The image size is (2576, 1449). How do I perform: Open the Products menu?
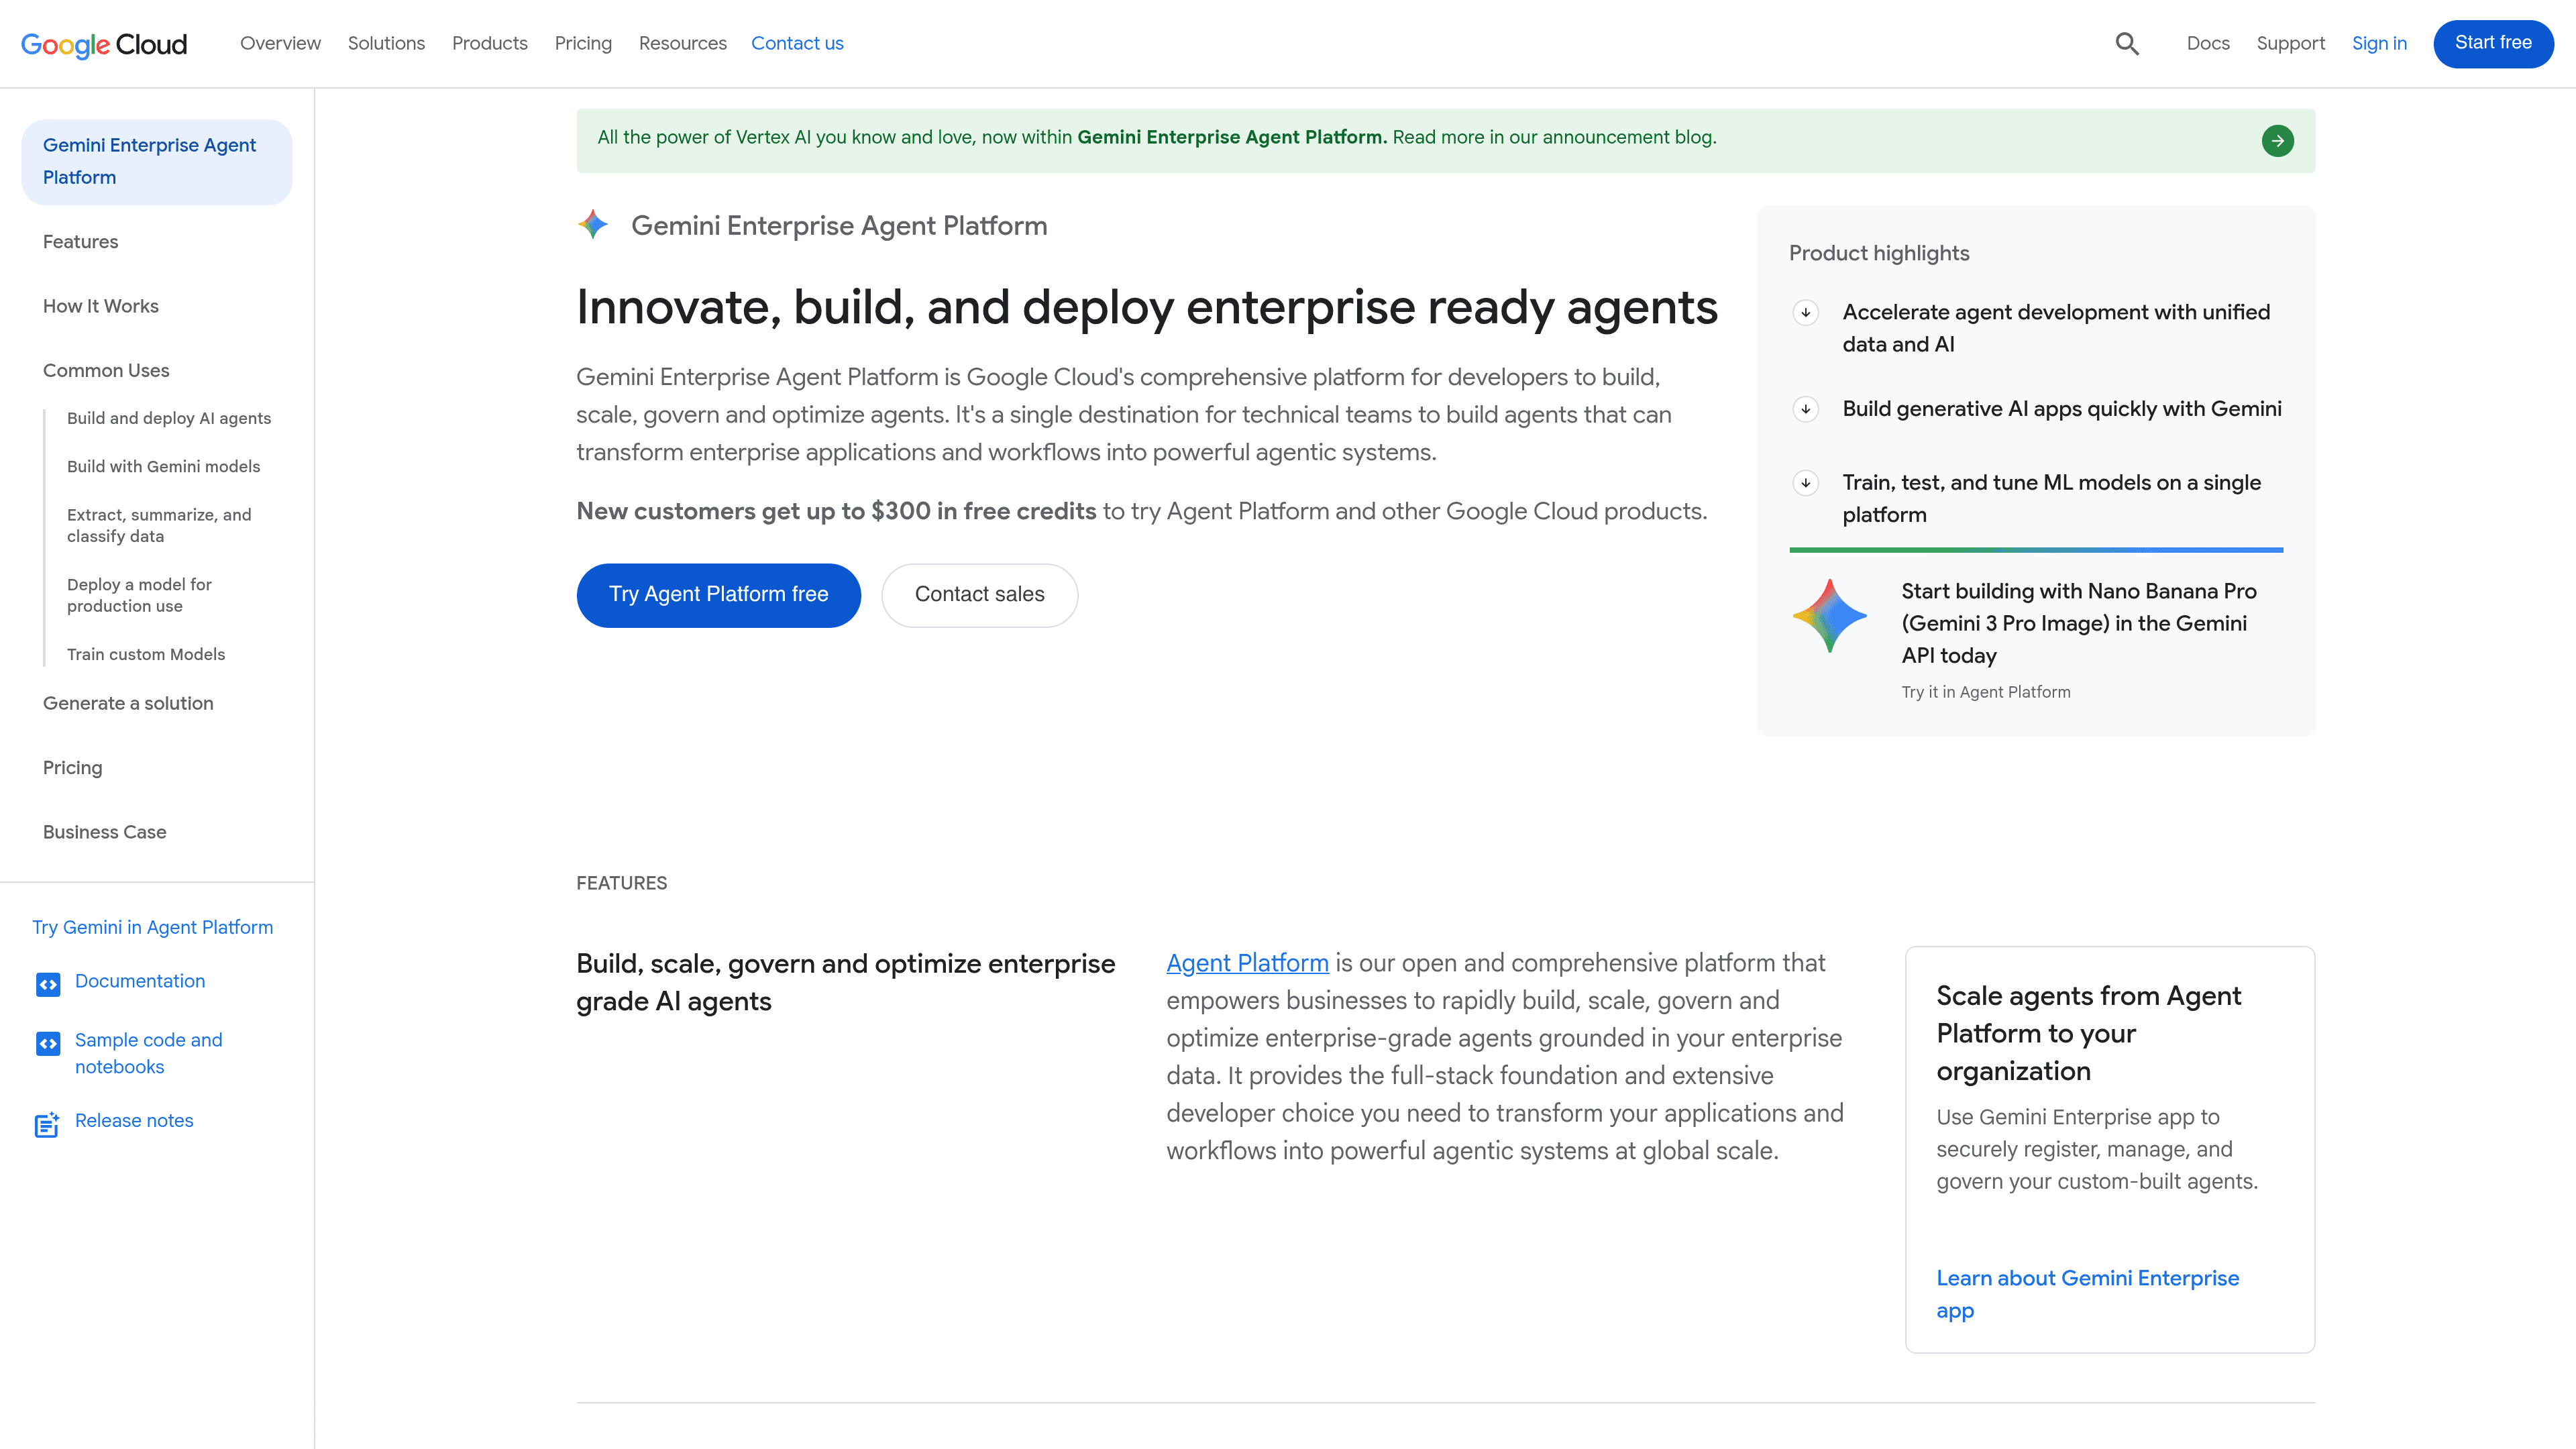490,43
